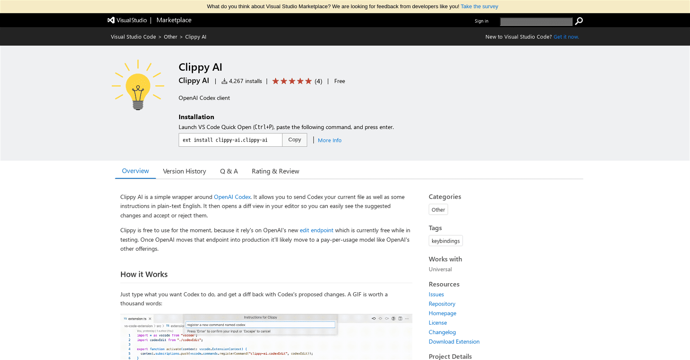Click the installs download icon
Screen dimensions: 690x360
click(224, 81)
